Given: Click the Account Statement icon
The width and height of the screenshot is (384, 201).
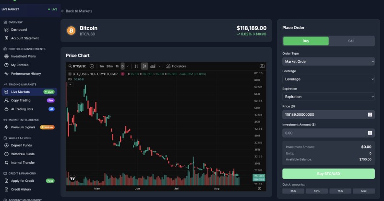Looking at the screenshot, I should click(x=6, y=38).
